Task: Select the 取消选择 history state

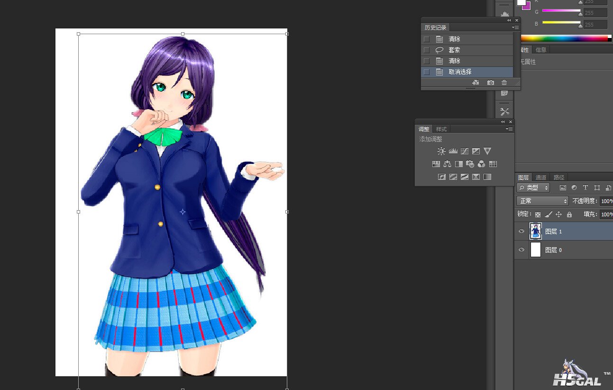Action: pyautogui.click(x=467, y=72)
